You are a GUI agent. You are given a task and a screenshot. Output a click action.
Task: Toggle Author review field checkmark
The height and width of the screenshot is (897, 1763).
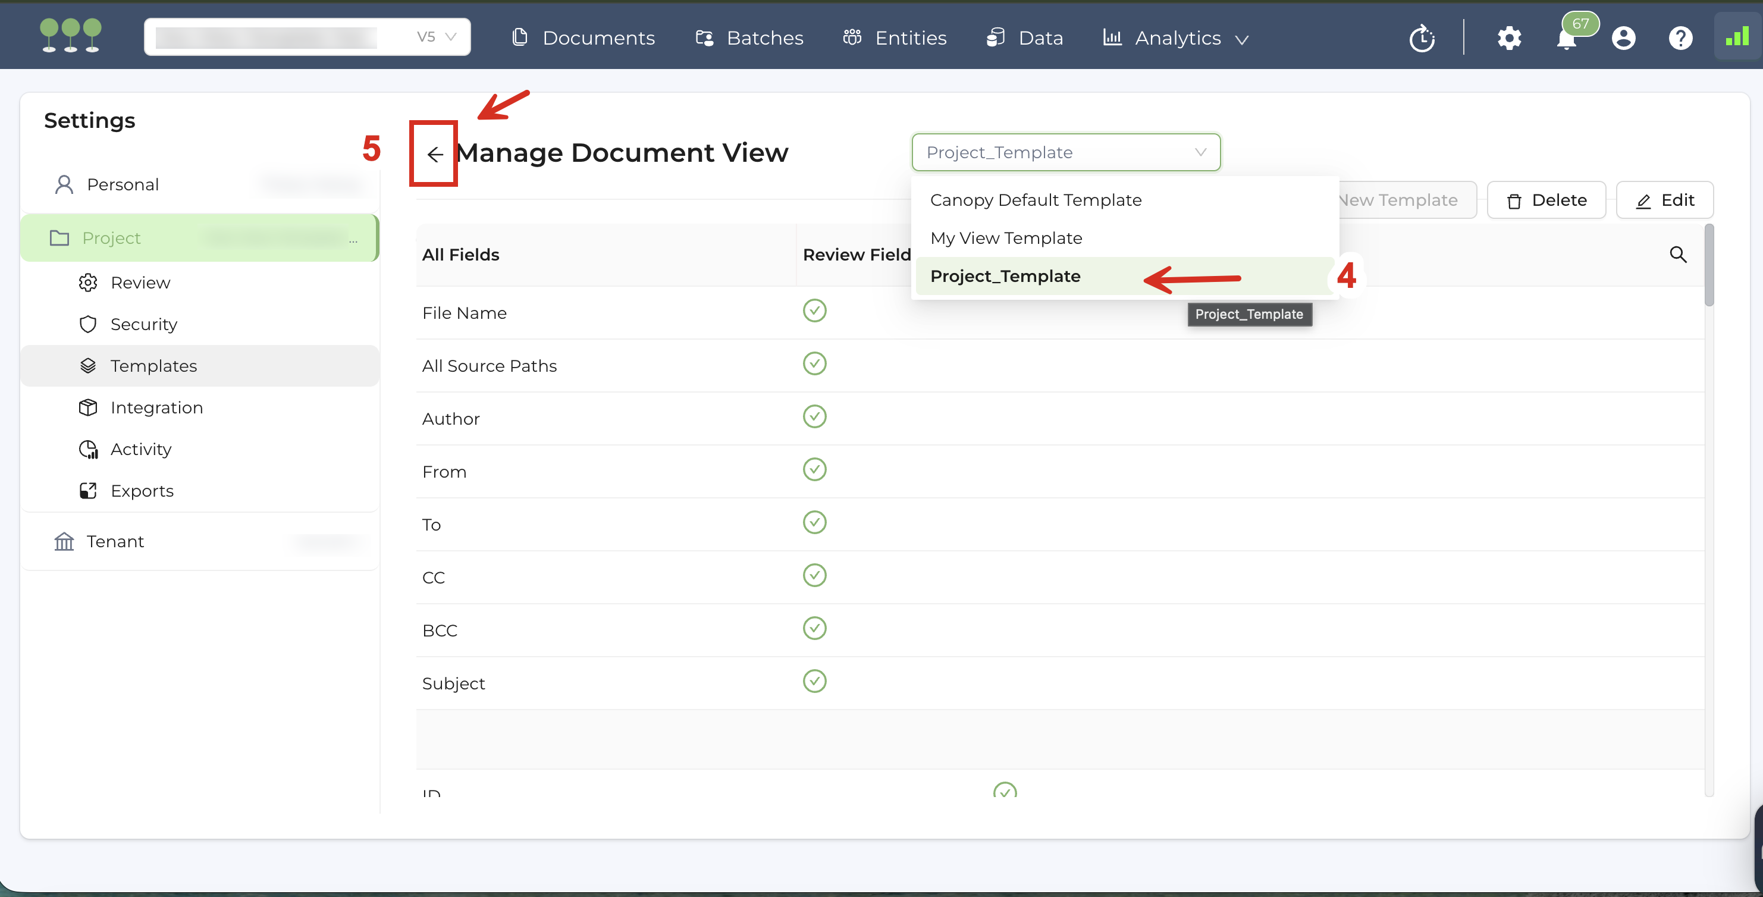[x=814, y=417]
